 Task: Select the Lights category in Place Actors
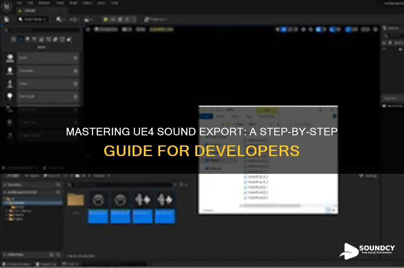tap(28, 39)
